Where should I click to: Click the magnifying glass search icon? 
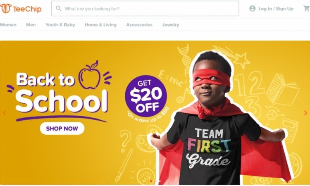click(59, 8)
